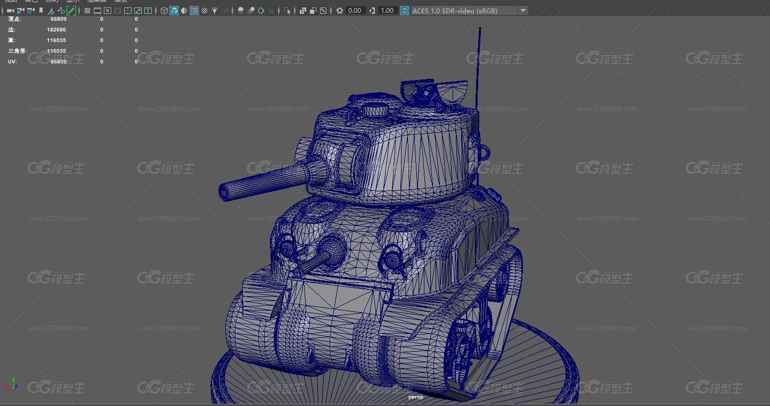Toggle the Field Chart icon
Viewport: 770px width, 406px height.
[x=127, y=11]
